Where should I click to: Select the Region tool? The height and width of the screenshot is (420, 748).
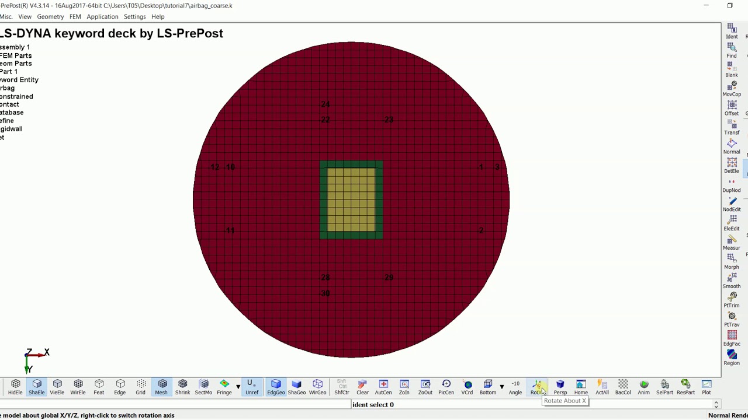[x=732, y=358]
